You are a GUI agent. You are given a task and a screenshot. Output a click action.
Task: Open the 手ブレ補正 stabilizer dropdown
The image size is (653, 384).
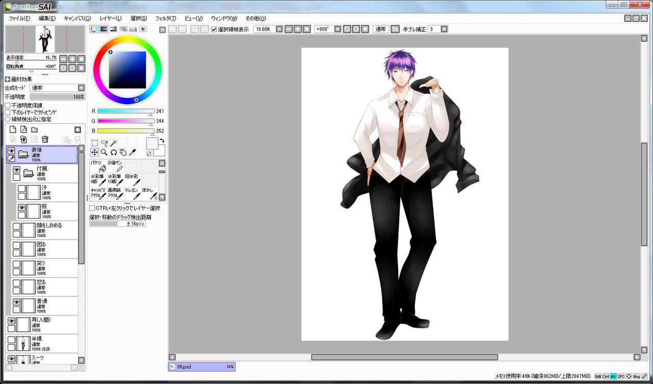pyautogui.click(x=444, y=29)
